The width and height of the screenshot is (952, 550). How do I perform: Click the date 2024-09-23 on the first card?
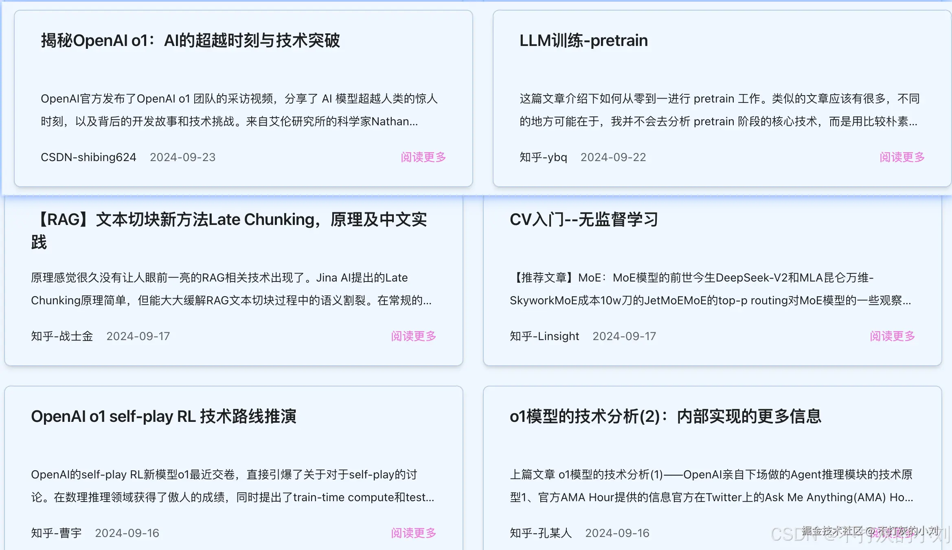183,157
